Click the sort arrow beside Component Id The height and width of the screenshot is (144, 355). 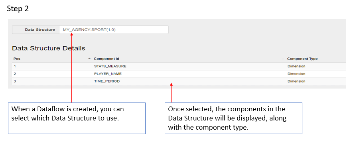click(89, 59)
